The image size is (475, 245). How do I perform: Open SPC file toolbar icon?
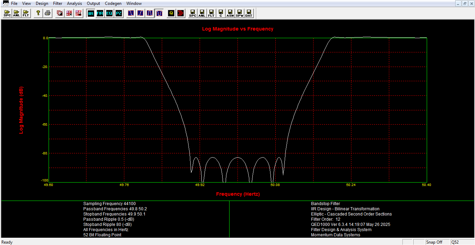[7, 14]
